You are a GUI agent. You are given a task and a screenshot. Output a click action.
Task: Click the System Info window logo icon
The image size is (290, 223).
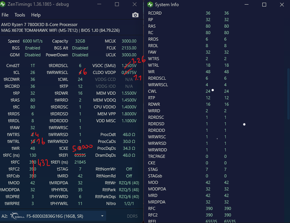tap(150, 5)
